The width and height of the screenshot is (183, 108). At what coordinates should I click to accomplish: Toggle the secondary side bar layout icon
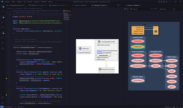[x=164, y=2]
